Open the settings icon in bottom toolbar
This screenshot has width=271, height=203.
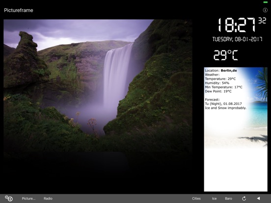pos(9,199)
